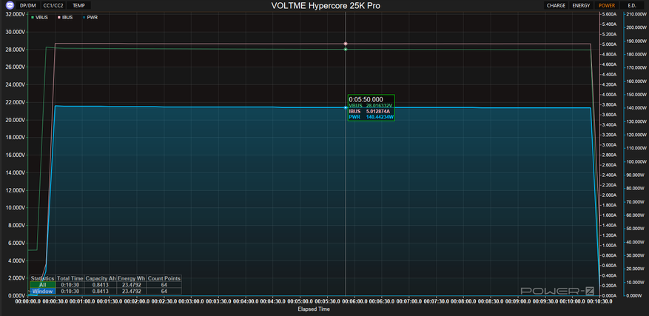Toggle PWR series in legend

pos(90,18)
